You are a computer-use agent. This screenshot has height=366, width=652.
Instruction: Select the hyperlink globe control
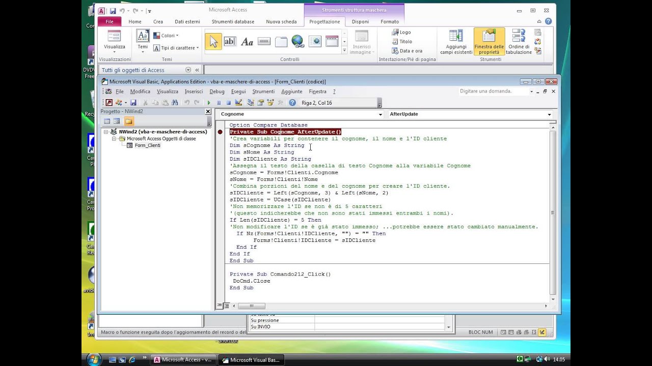tap(297, 41)
